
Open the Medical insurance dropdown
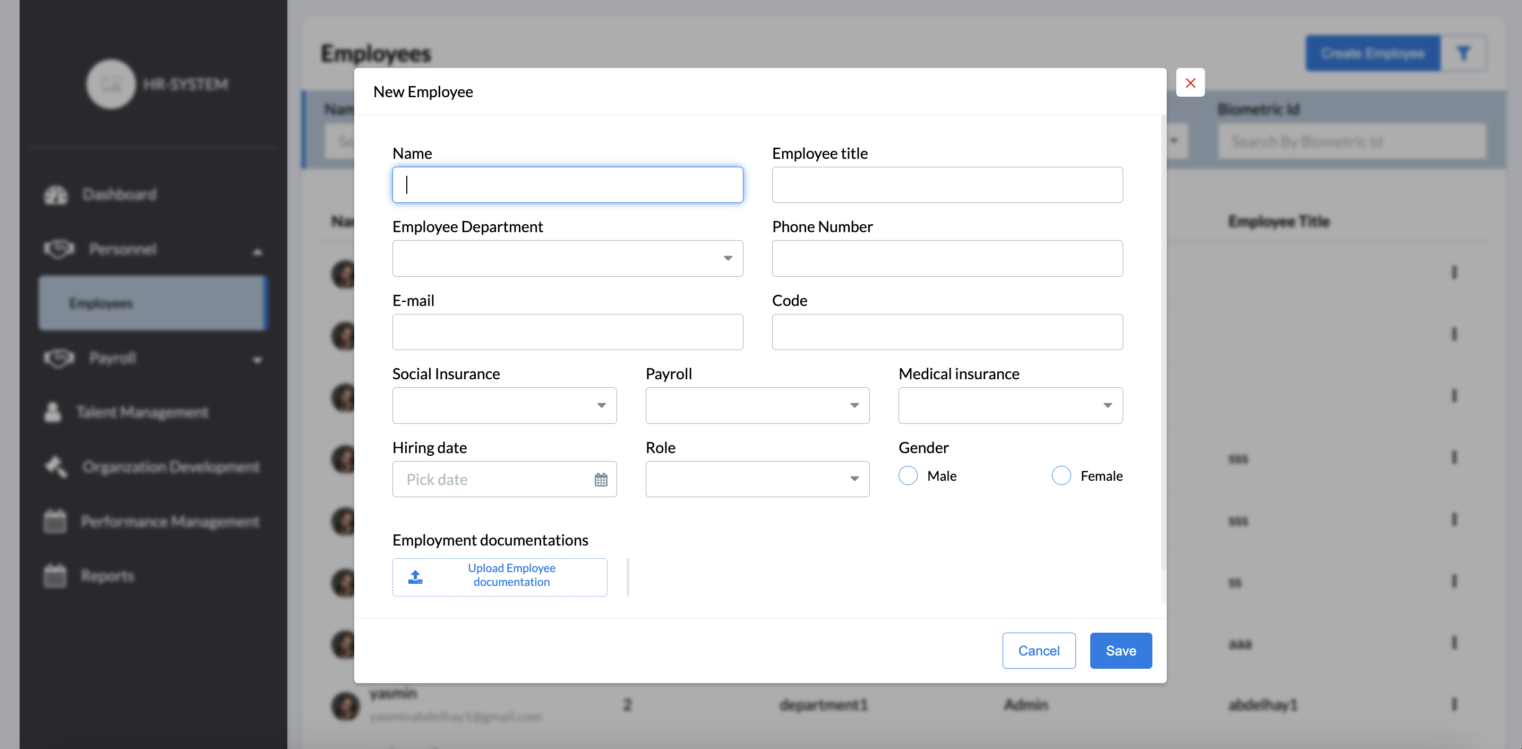click(x=1010, y=405)
